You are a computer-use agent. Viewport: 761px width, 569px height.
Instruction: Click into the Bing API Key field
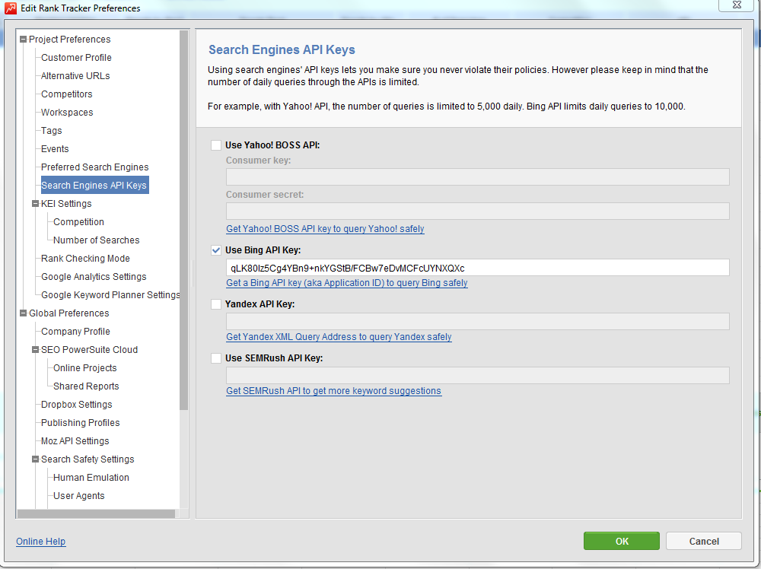click(478, 268)
